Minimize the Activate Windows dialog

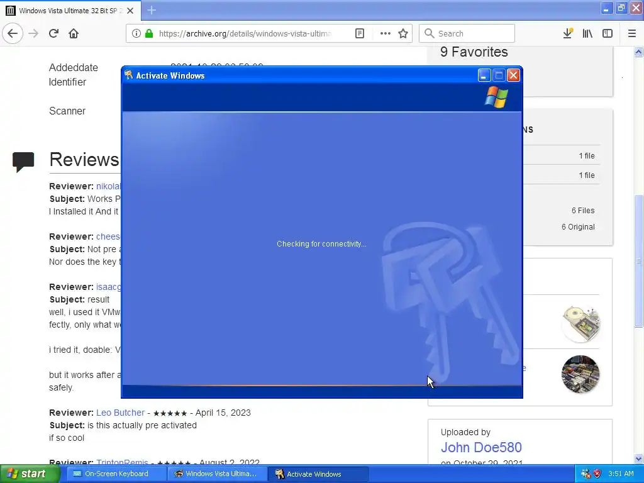coord(484,75)
